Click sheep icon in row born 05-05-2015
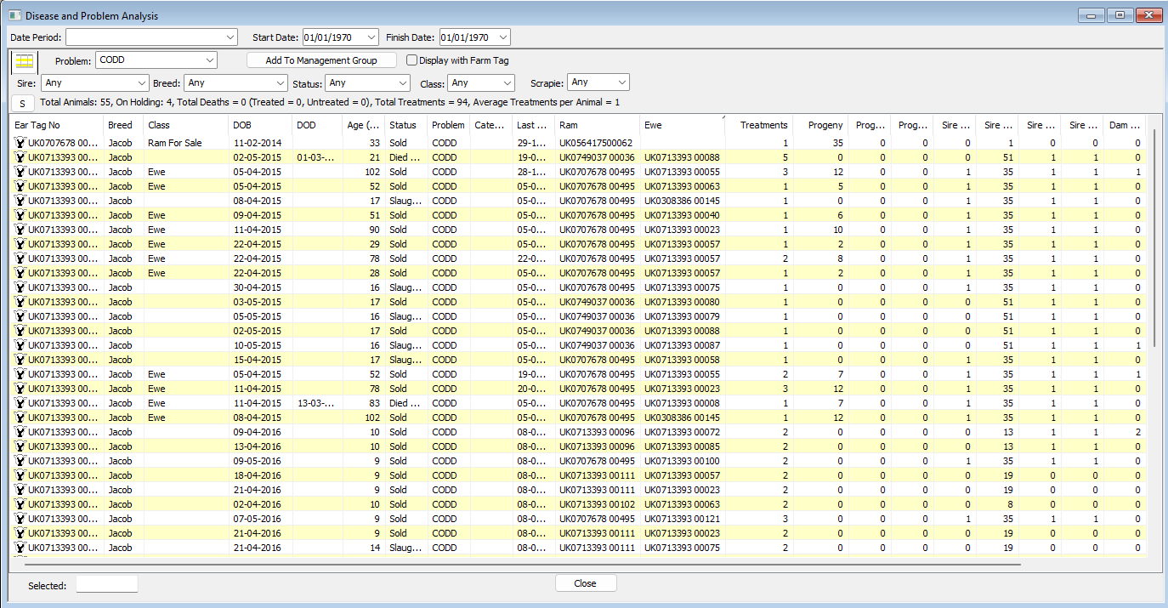The width and height of the screenshot is (1168, 608). [x=20, y=316]
